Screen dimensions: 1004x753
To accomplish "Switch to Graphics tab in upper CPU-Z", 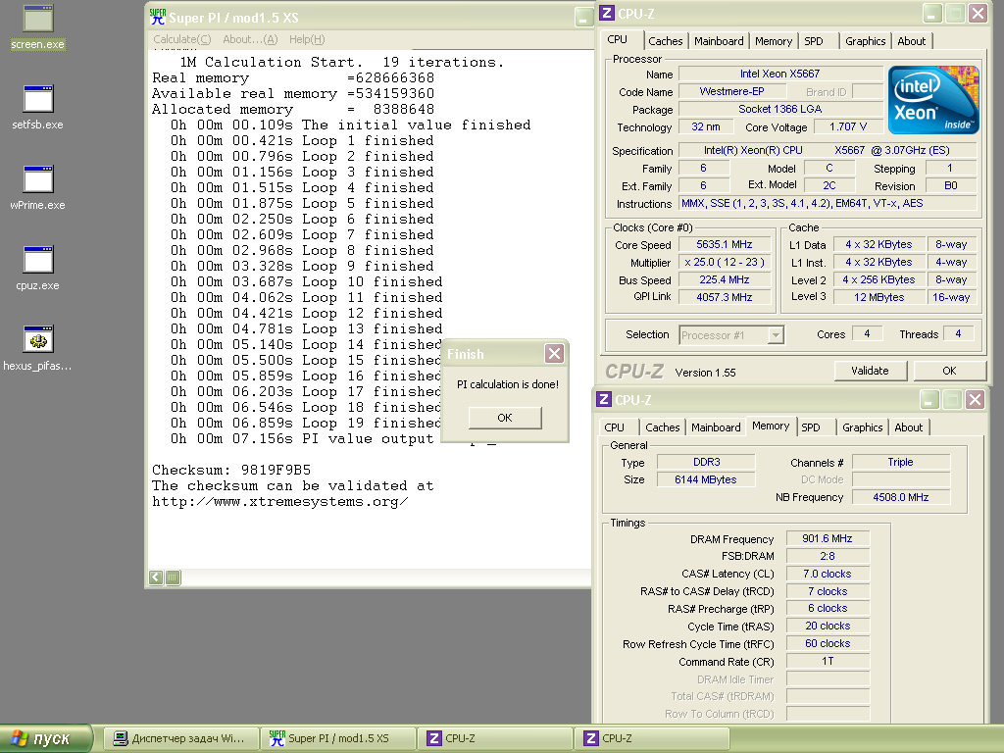I will click(865, 41).
